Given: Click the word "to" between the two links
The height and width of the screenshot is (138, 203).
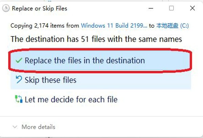Looking at the screenshot, I should coord(152,25).
